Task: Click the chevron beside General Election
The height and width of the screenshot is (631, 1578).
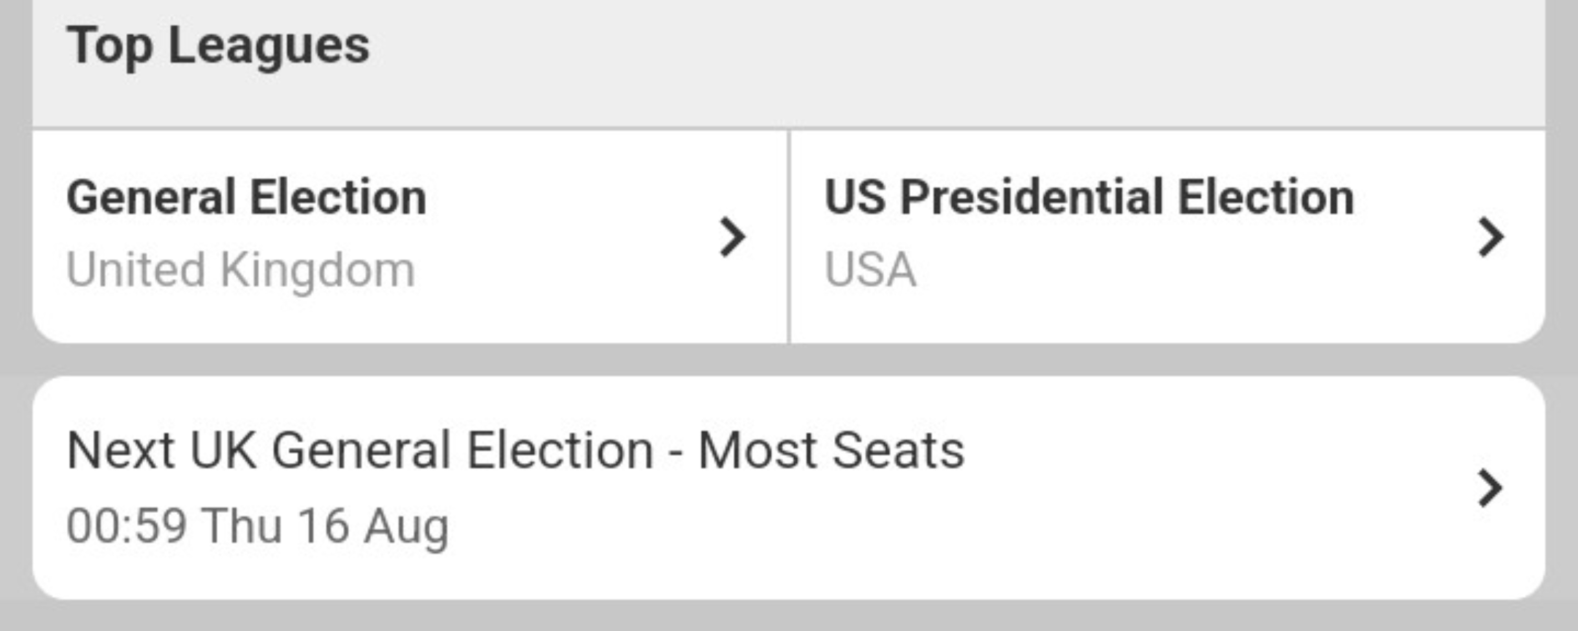Action: (732, 237)
